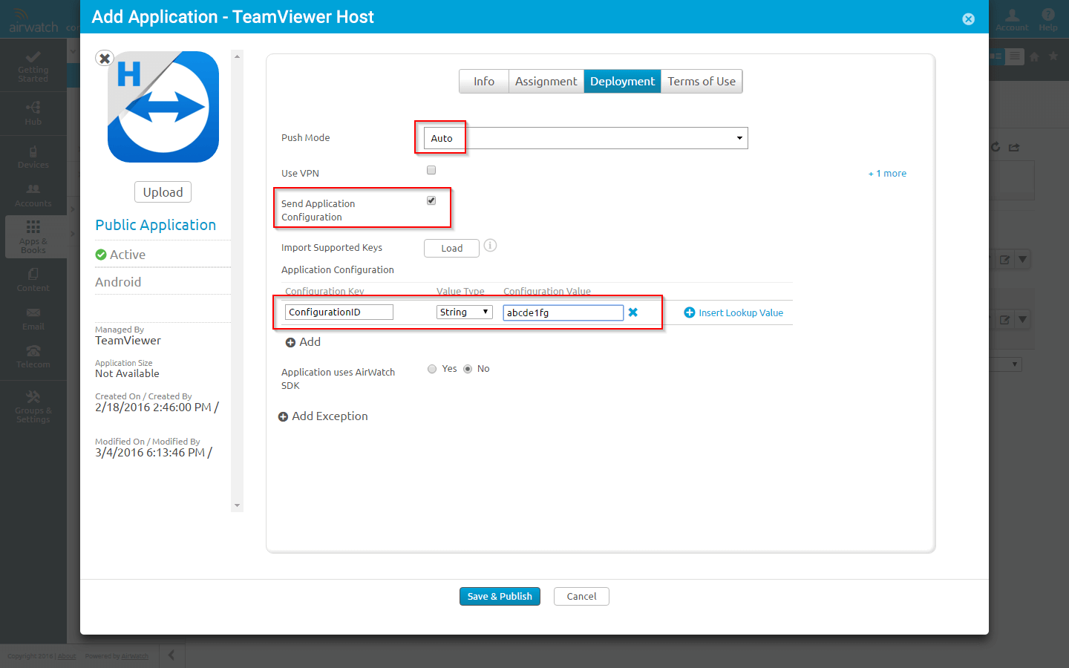Viewport: 1069px width, 668px height.
Task: Click the Add configuration plus icon
Action: coord(290,342)
